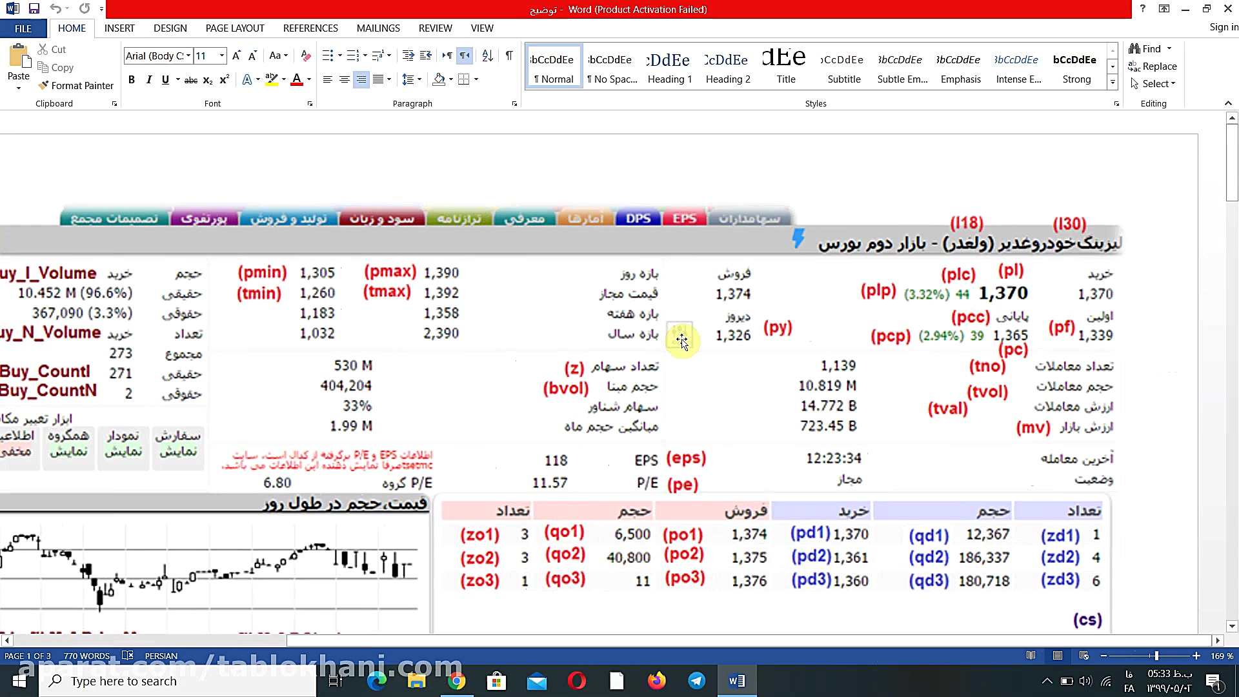Viewport: 1239px width, 697px height.
Task: Toggle bold formatting
Action: click(132, 79)
